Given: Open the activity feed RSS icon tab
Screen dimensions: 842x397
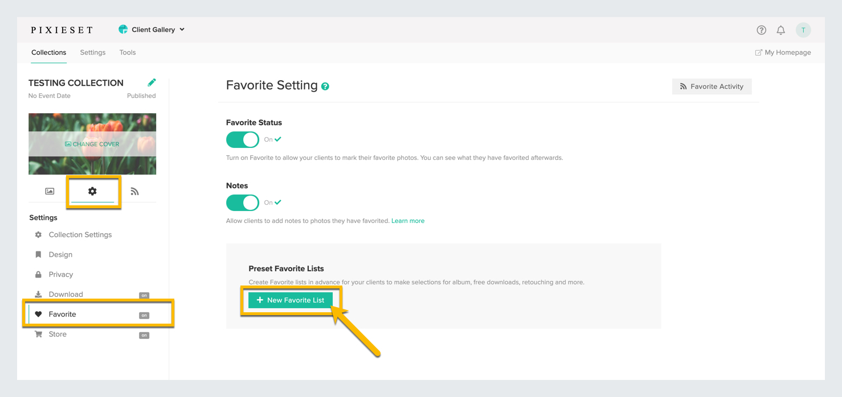Looking at the screenshot, I should pos(134,191).
